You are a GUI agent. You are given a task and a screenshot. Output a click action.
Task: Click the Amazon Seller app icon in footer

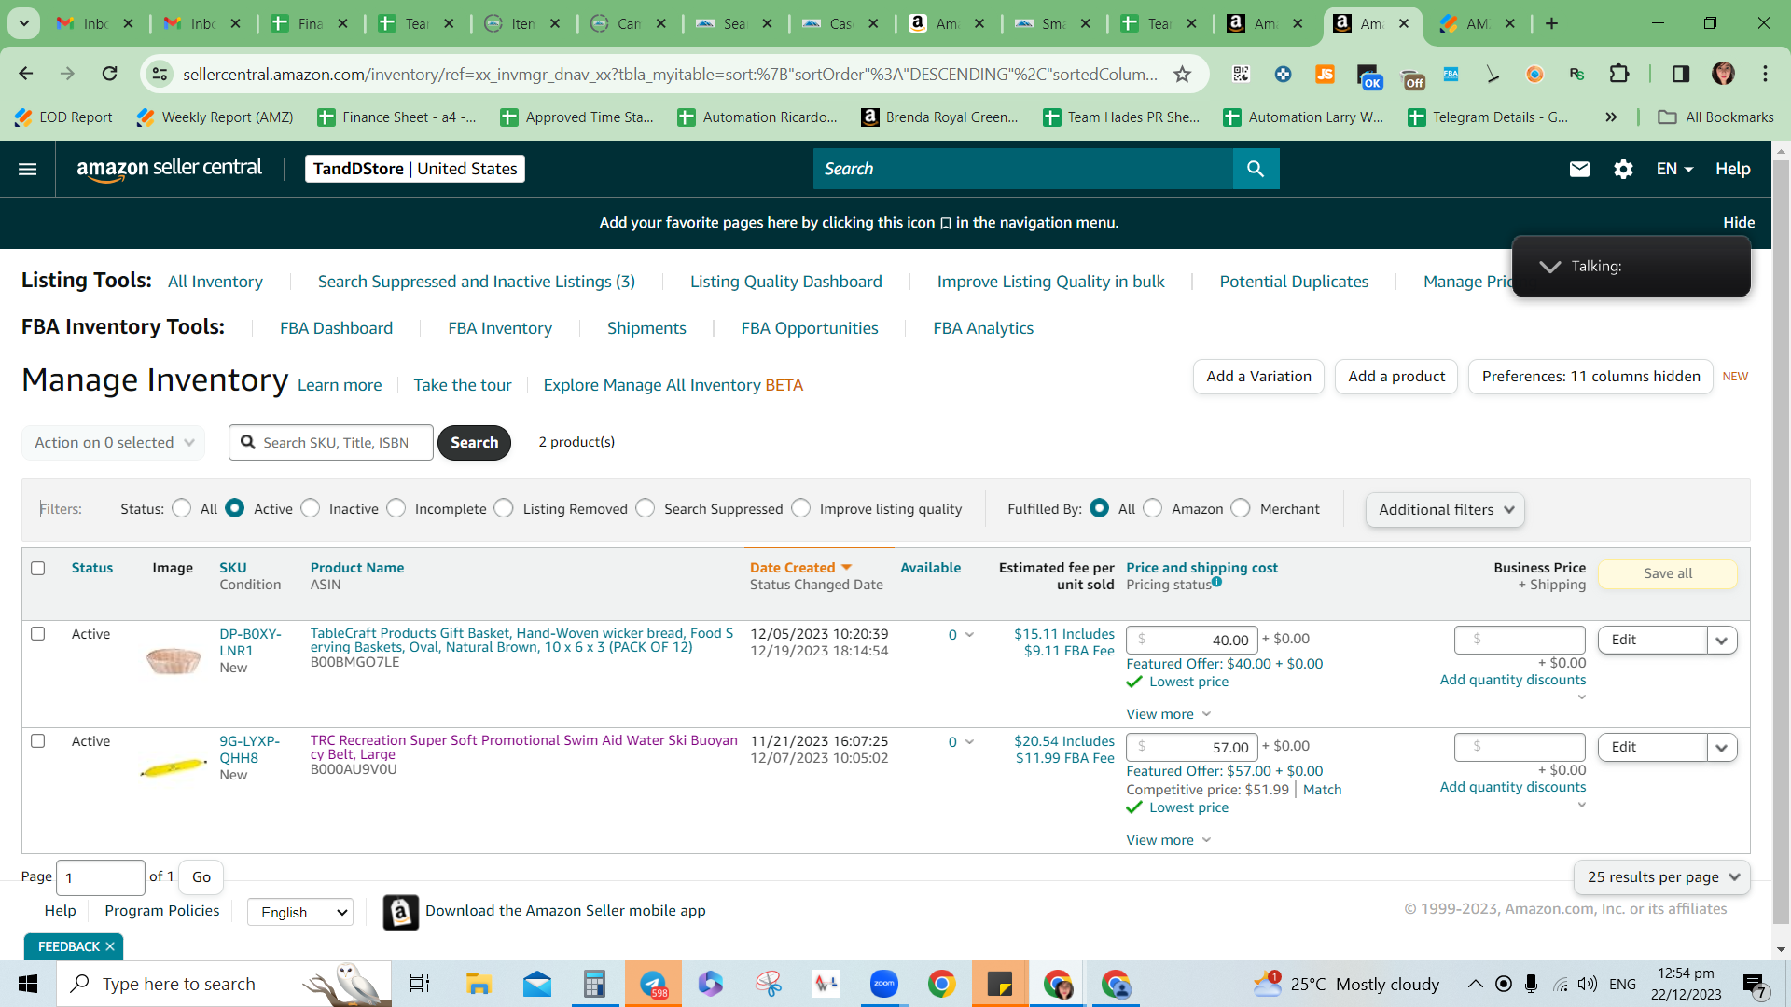(401, 912)
